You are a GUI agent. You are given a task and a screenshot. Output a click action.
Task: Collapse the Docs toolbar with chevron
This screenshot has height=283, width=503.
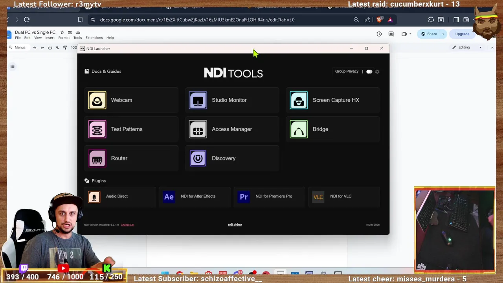(492, 48)
